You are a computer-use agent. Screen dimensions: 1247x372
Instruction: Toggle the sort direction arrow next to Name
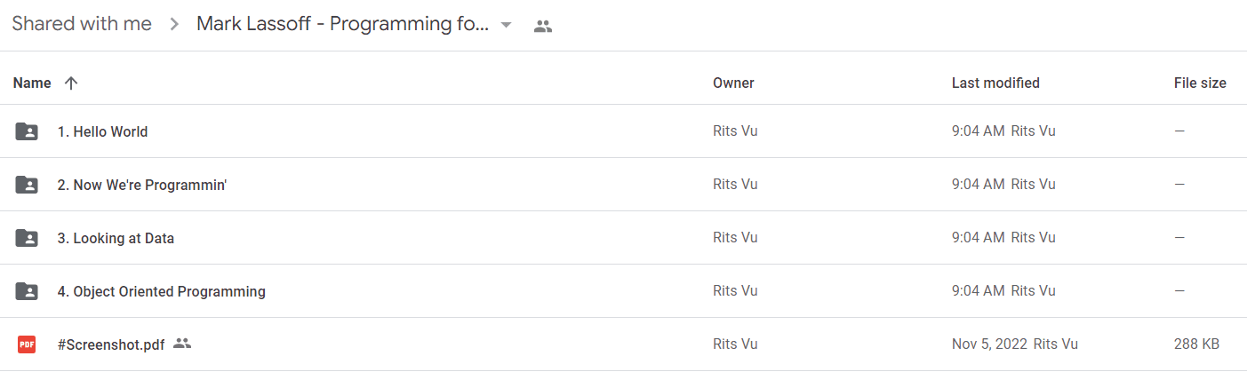coord(71,83)
